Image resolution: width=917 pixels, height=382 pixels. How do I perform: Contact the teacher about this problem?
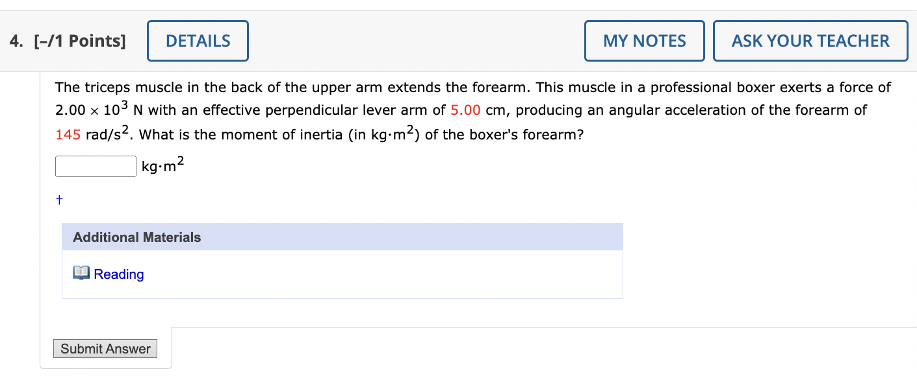click(810, 40)
